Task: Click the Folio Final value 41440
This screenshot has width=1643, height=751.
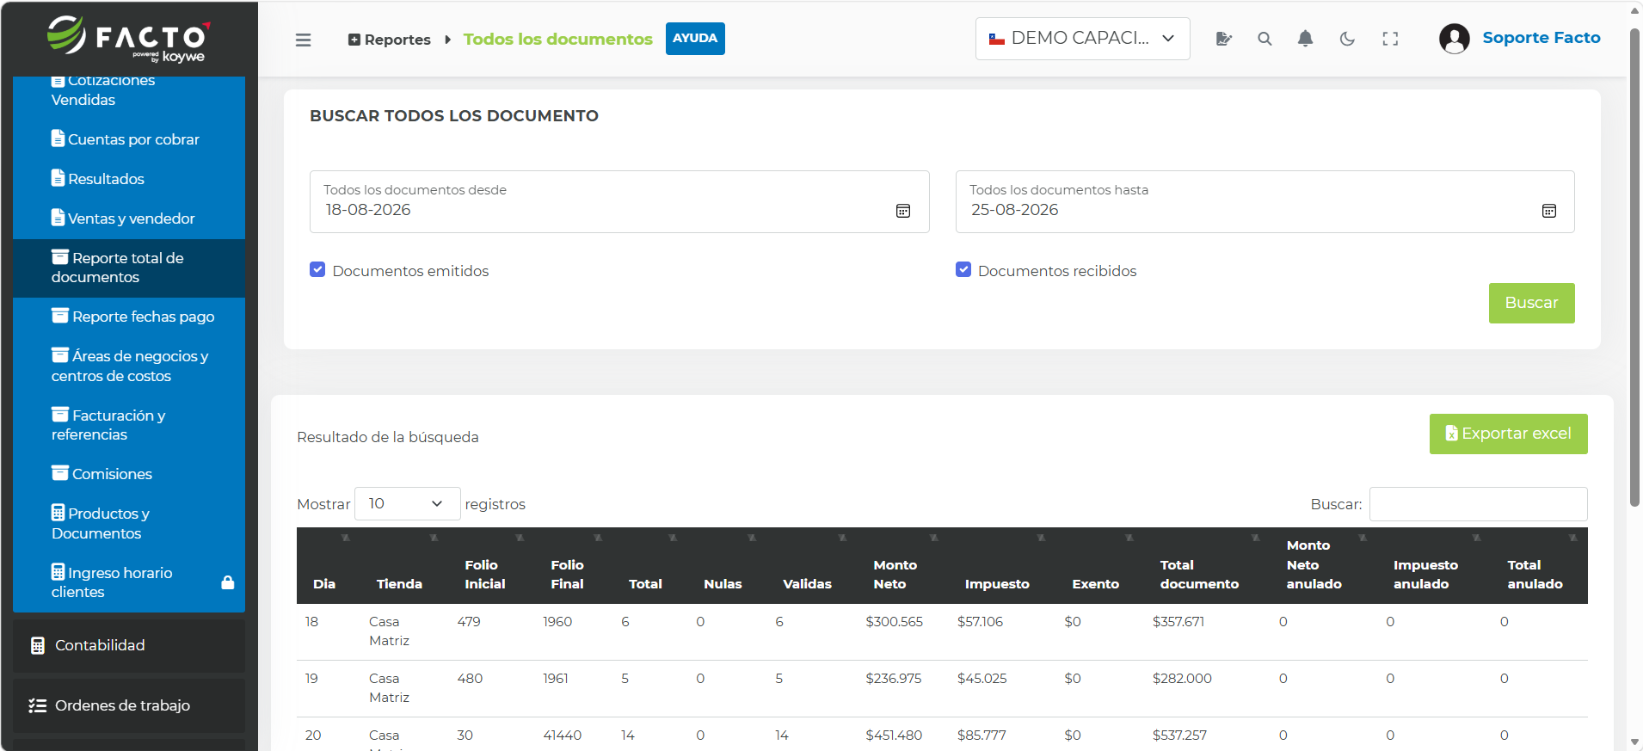Action: 563,736
